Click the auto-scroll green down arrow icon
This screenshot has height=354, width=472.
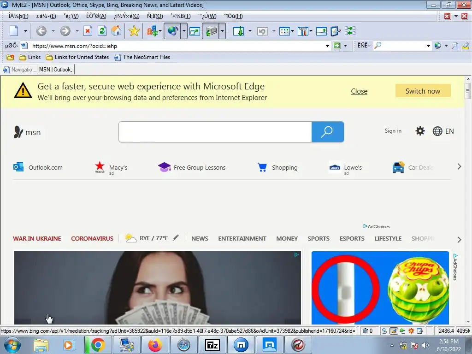point(239,31)
